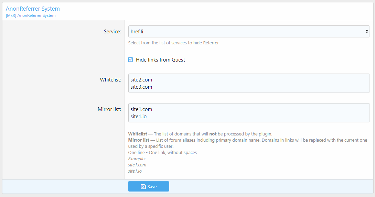Click the floppy disk icon on Save
The height and width of the screenshot is (197, 375).
143,187
